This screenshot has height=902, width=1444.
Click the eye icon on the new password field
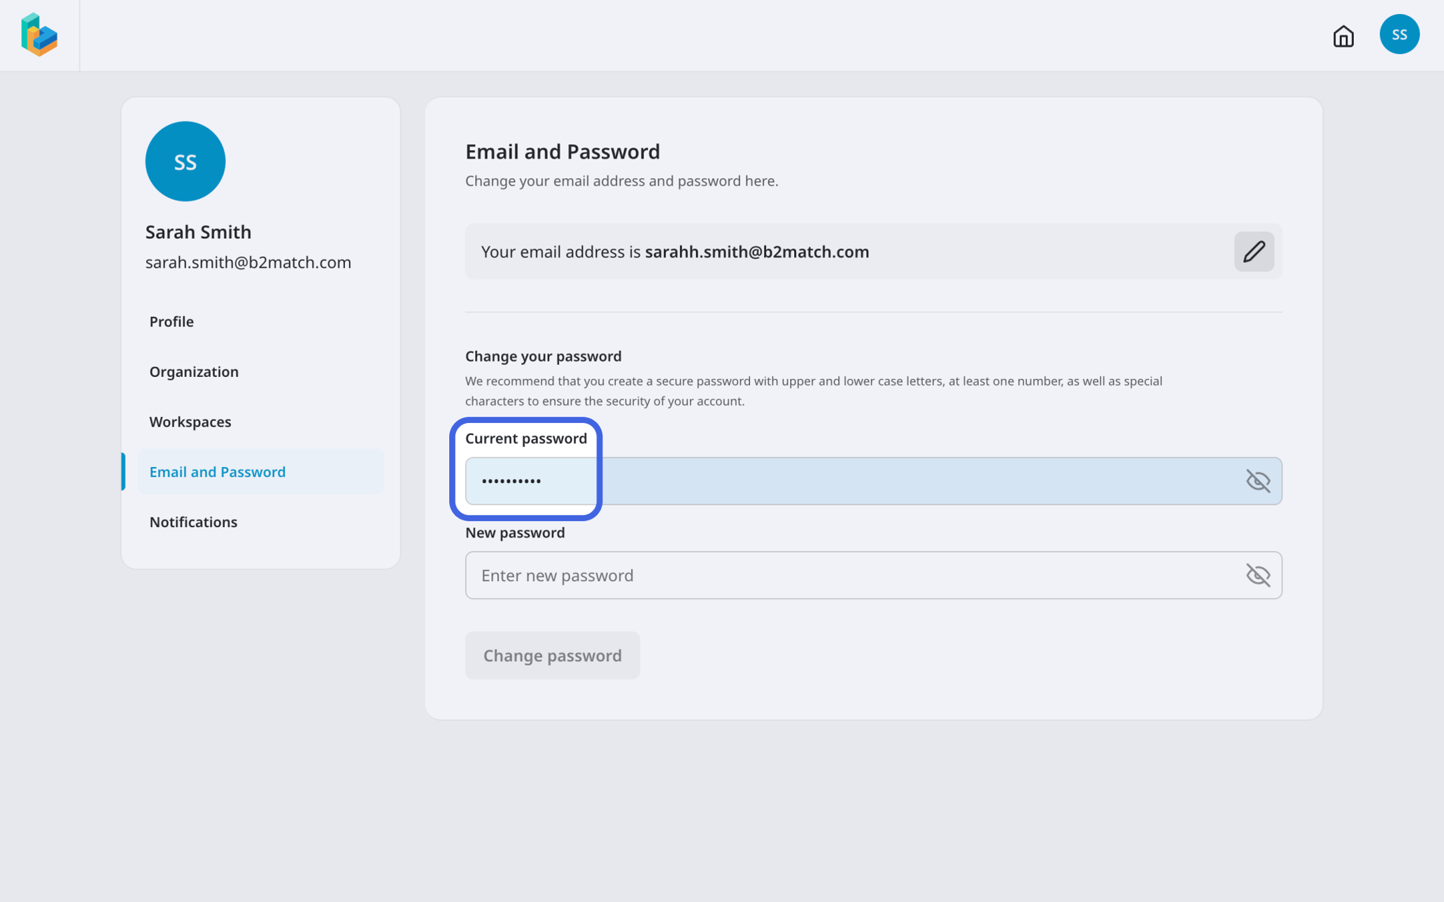[x=1259, y=575]
